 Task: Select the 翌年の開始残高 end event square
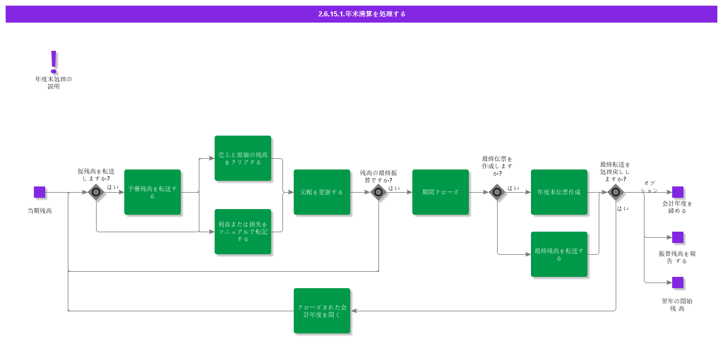click(x=678, y=282)
